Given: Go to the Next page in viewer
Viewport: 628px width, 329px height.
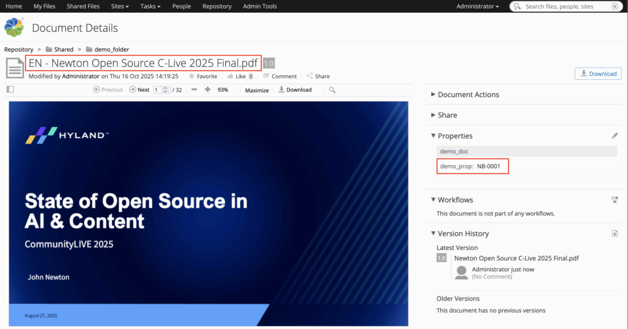Looking at the screenshot, I should 139,90.
